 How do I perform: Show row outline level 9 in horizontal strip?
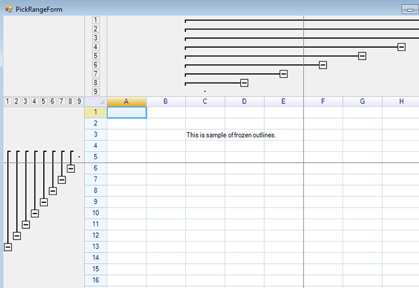point(79,101)
